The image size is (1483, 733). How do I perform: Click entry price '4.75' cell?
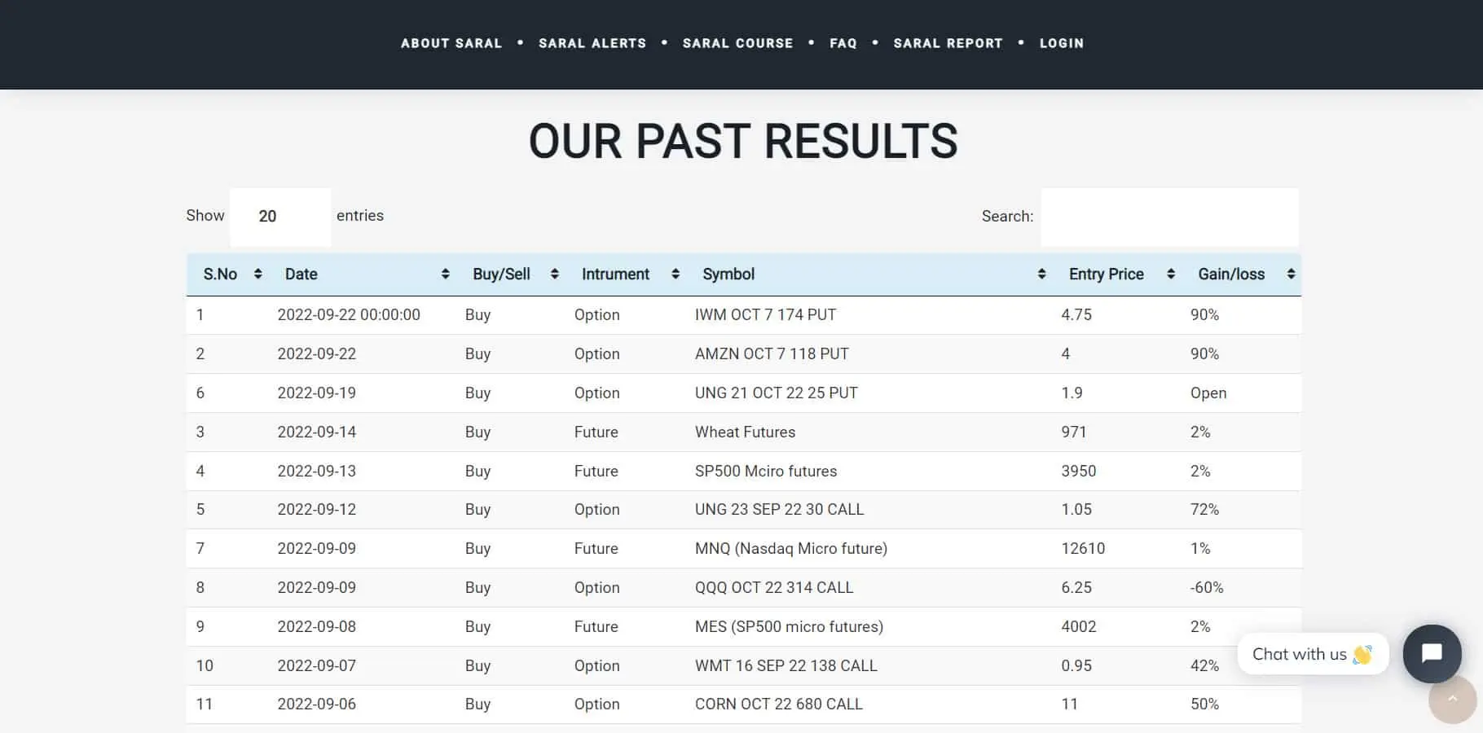(1076, 315)
